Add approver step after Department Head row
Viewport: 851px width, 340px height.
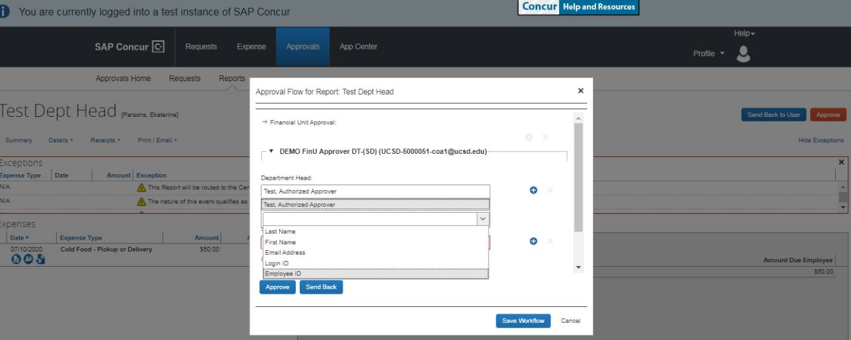(533, 190)
